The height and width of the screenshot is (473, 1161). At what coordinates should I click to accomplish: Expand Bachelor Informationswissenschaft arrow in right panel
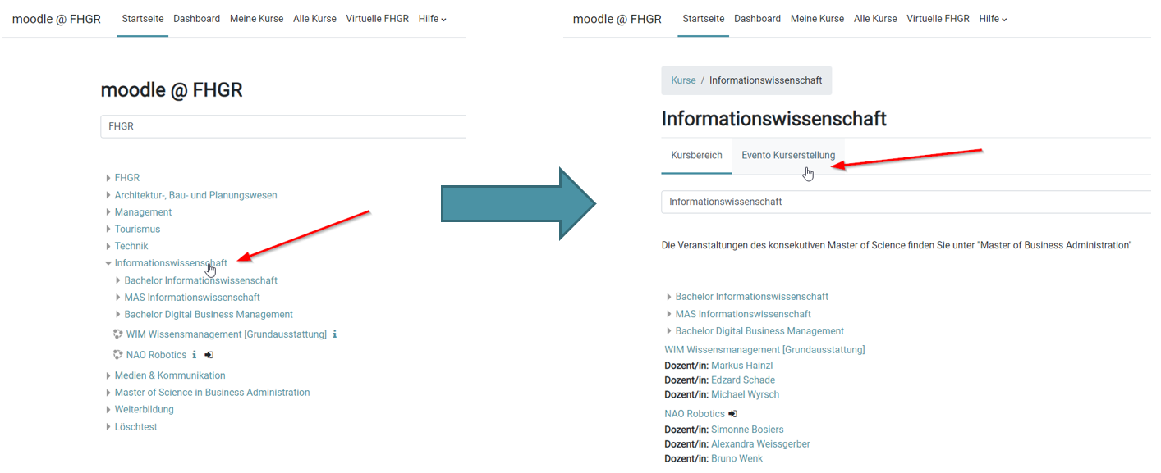point(669,297)
